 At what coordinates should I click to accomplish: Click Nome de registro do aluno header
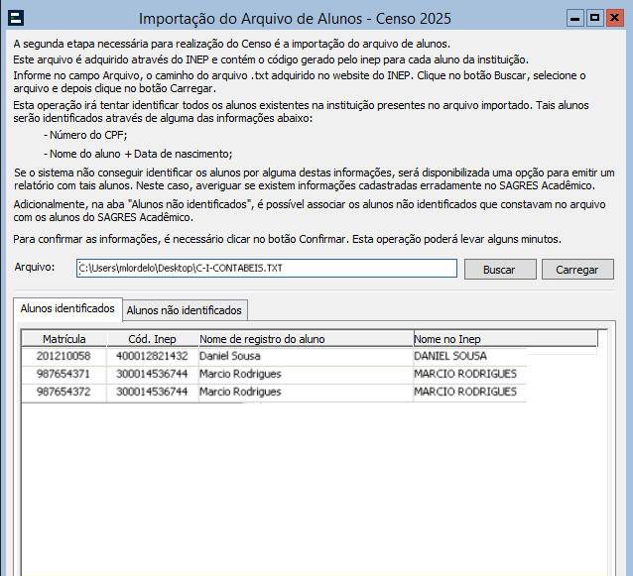(306, 339)
